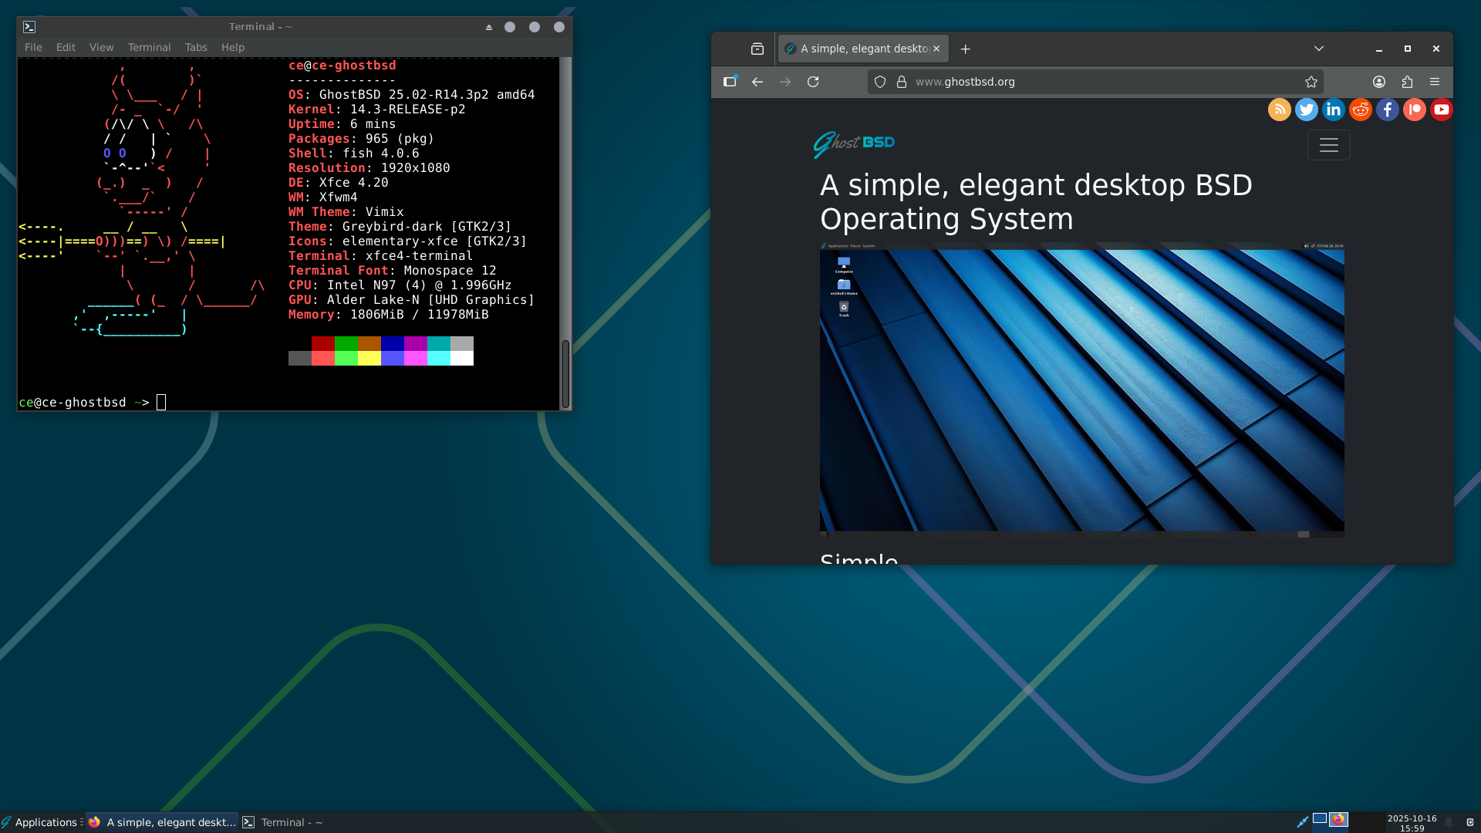Toggle the site navigation hamburger menu
The height and width of the screenshot is (833, 1481).
(1328, 145)
